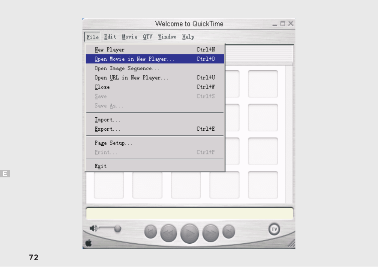Click the rewind button
Image resolution: width=378 pixels, height=267 pixels.
click(168, 233)
